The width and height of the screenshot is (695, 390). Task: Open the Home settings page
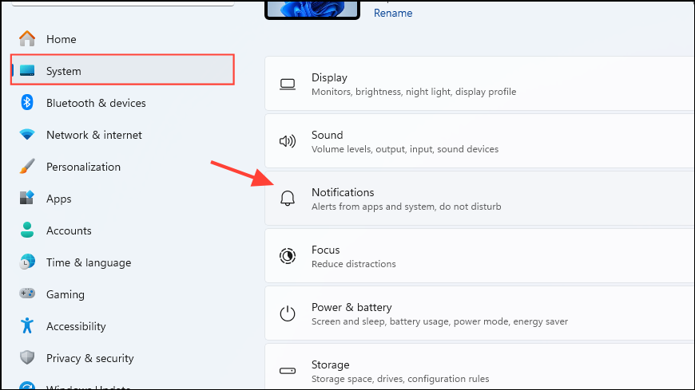point(122,39)
